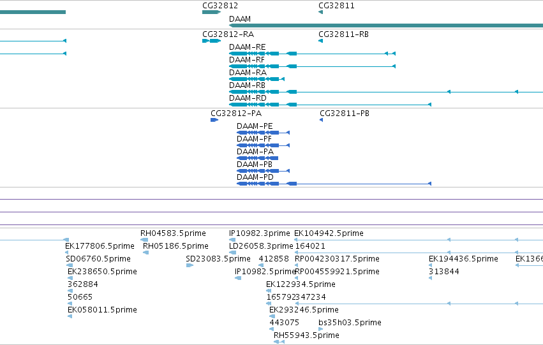Viewport: 543px width, 345px height.
Task: Select EST RP004559921.5prime
Action: click(x=337, y=272)
